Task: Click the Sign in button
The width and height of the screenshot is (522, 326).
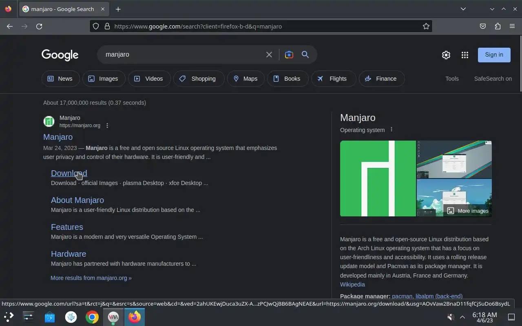Action: (494, 55)
